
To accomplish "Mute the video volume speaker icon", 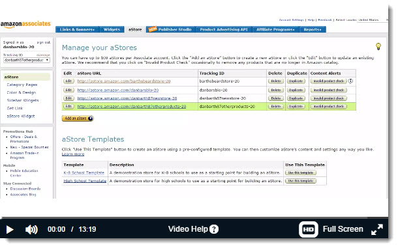I will tap(31, 230).
